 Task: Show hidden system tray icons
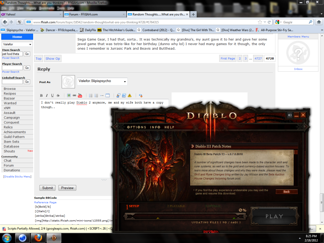(x=300, y=238)
